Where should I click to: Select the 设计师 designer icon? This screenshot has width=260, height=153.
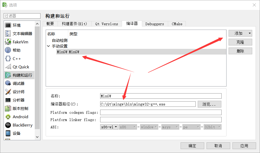tap(8, 92)
